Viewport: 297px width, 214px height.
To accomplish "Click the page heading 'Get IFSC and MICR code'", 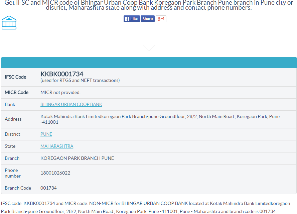I will 149,5.
